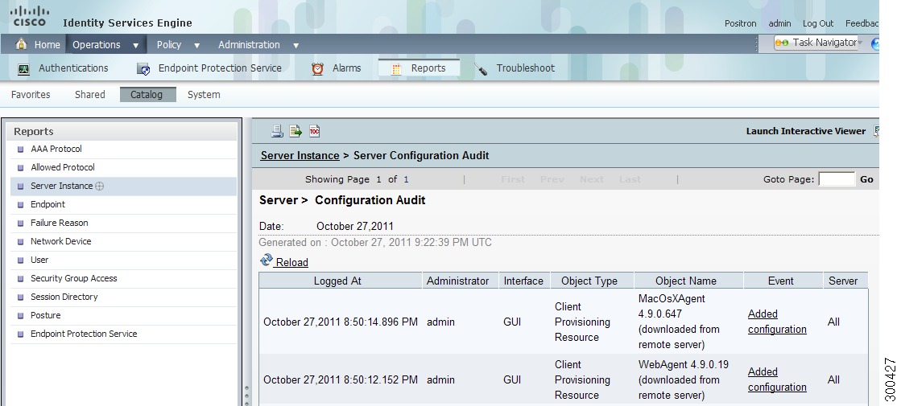Open Added configuration for MacOsXAgent row
This screenshot has height=406, width=897.
tap(777, 322)
